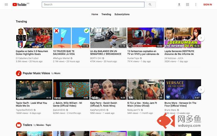Screen dimensions: 217x136
Task: Open the Katy Perry Swish Swish thumbnail
Action: (108, 89)
